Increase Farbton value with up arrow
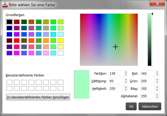The image size is (167, 116). [126, 72]
